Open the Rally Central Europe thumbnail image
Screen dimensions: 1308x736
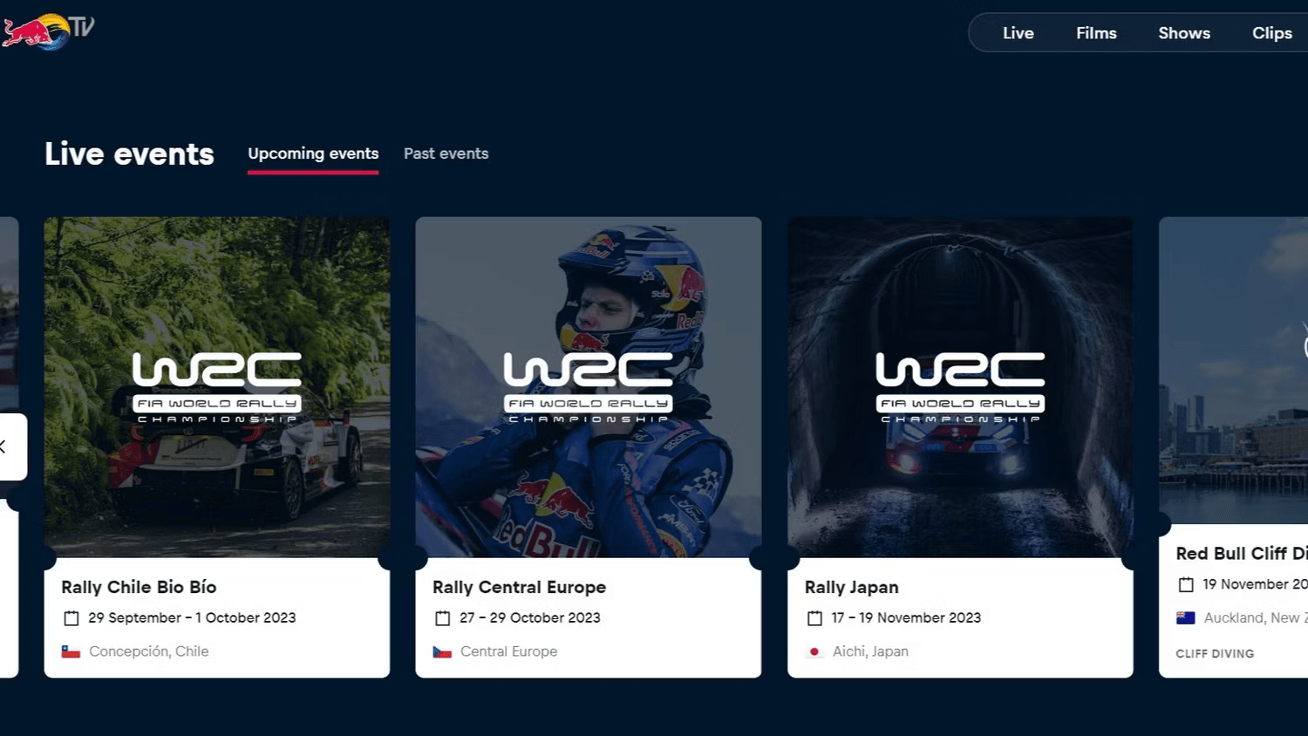589,387
